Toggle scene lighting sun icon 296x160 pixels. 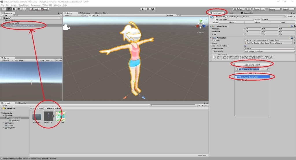[x=90, y=16]
